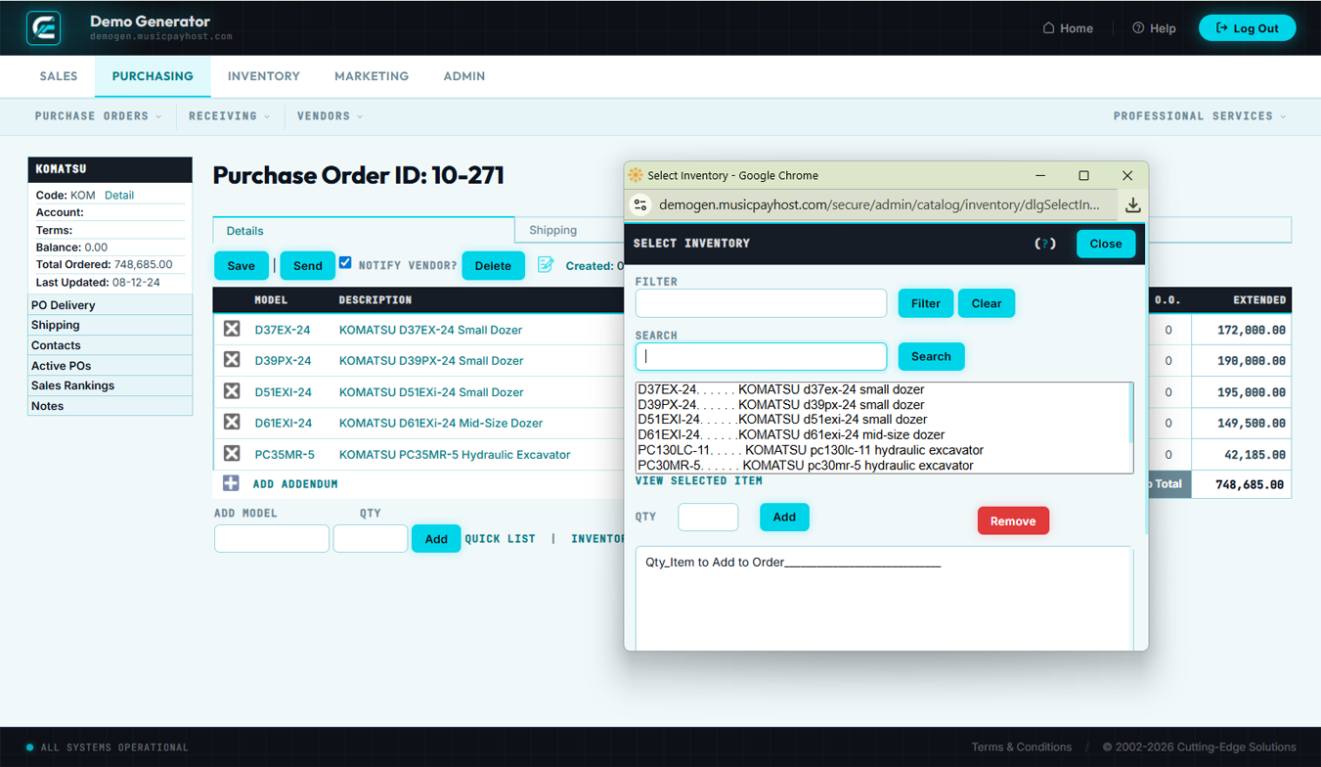
Task: Clear the inventory filter
Action: [987, 303]
